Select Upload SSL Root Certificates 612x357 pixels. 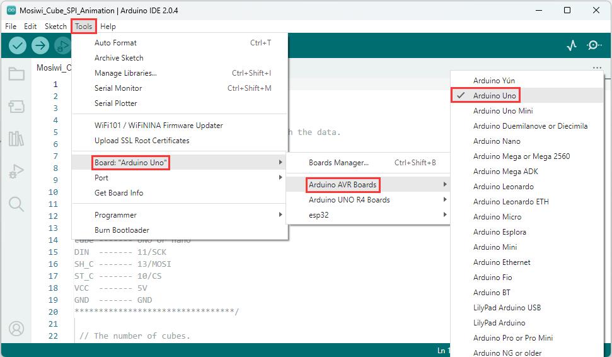pos(180,141)
